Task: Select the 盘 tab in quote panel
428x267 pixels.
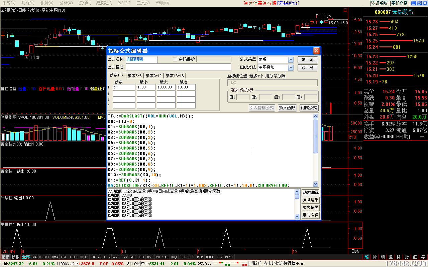Action: pos(391,257)
